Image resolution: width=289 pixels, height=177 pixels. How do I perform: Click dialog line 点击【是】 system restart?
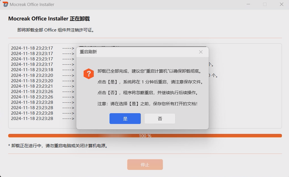pyautogui.click(x=150, y=82)
